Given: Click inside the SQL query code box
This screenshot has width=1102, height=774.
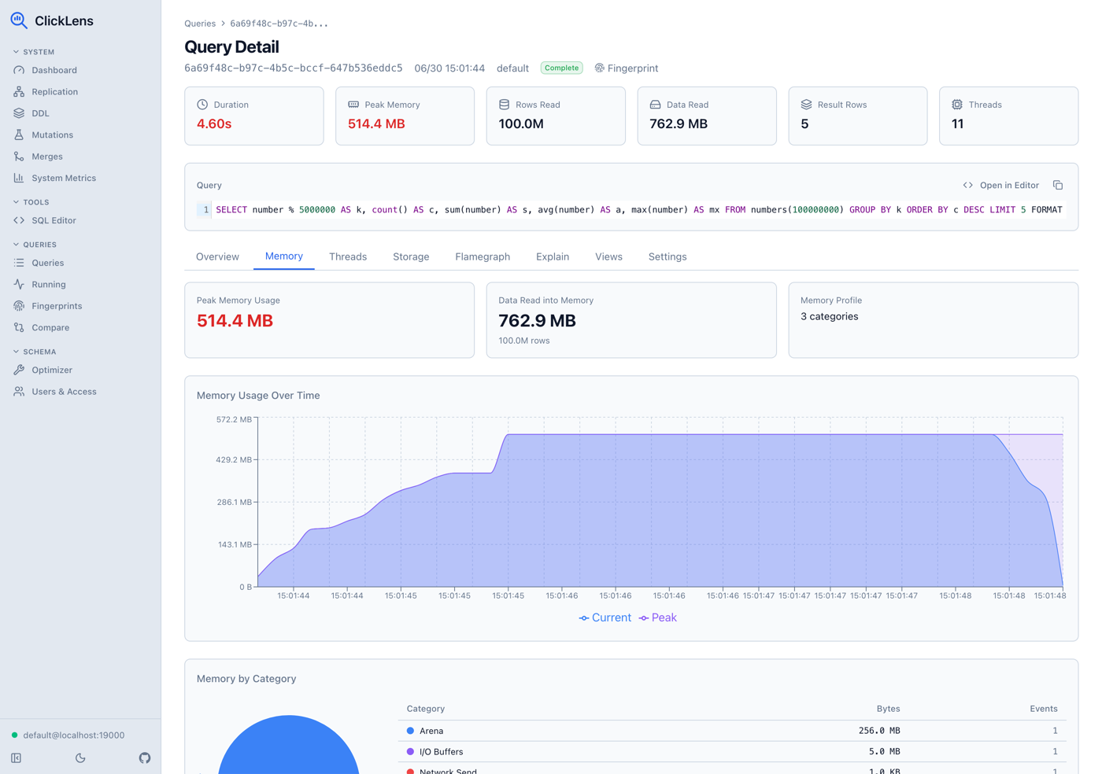Looking at the screenshot, I should 631,210.
